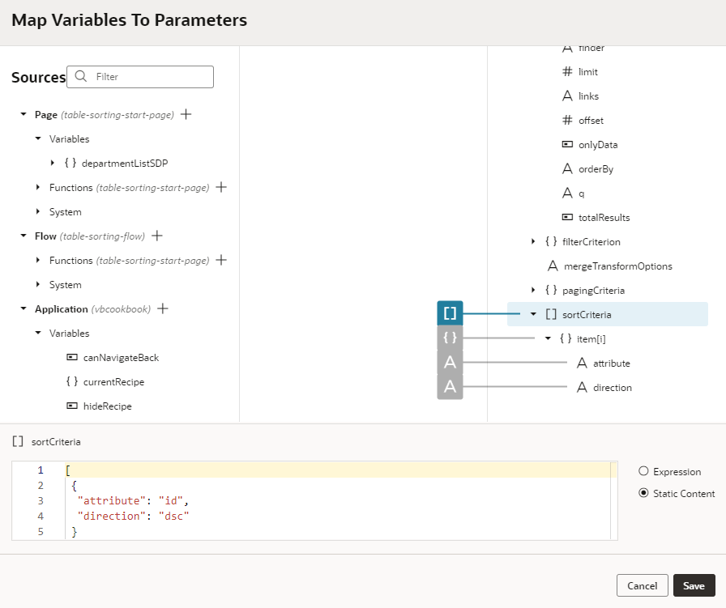The height and width of the screenshot is (608, 726).
Task: Select the Expression radio button
Action: point(643,471)
